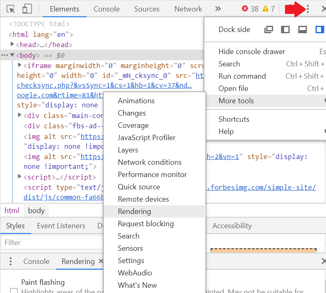Open JavaScript Profiler tool
This screenshot has width=326, height=293.
[154, 138]
